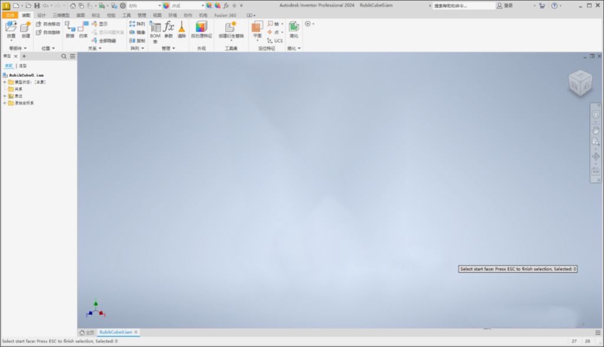This screenshot has width=604, height=347.
Task: Expand the Model States folder in the browser
Action: [5, 82]
